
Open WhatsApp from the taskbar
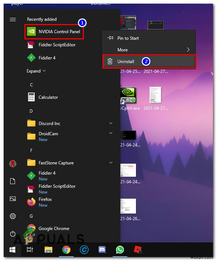(x=120, y=250)
